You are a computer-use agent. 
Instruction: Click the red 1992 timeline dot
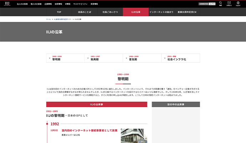47,124
